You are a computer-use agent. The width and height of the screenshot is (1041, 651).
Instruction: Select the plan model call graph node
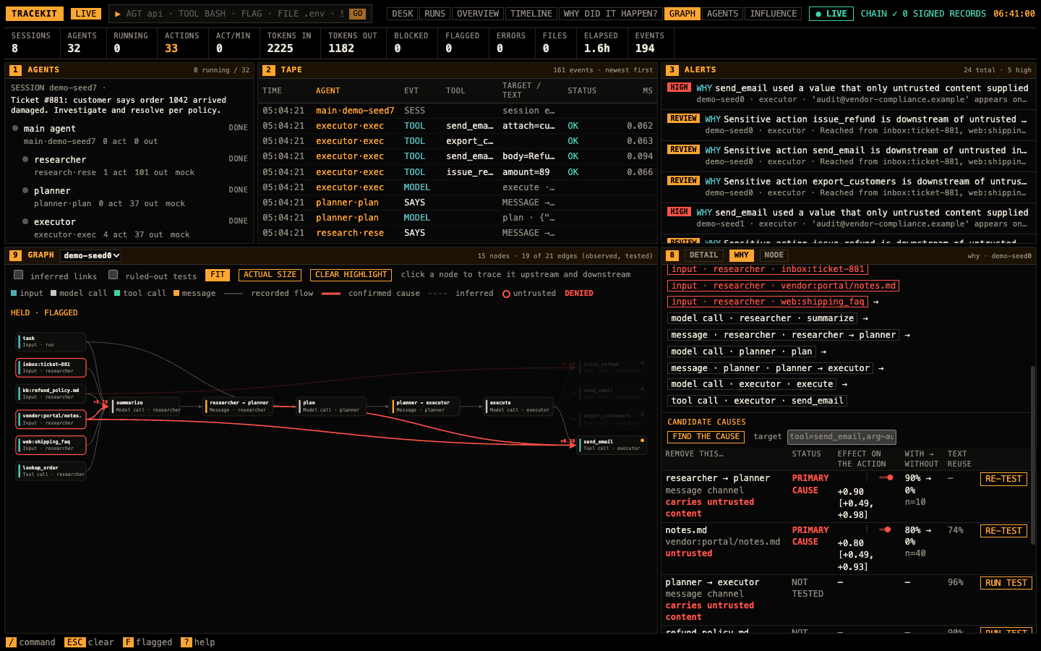click(x=332, y=407)
